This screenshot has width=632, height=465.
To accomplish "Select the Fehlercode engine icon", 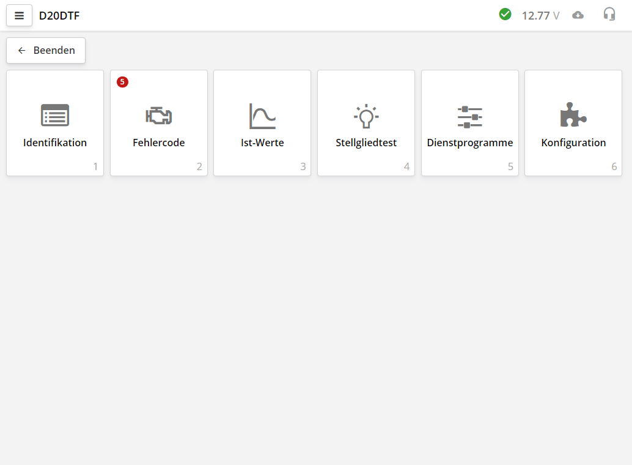I will click(x=158, y=115).
